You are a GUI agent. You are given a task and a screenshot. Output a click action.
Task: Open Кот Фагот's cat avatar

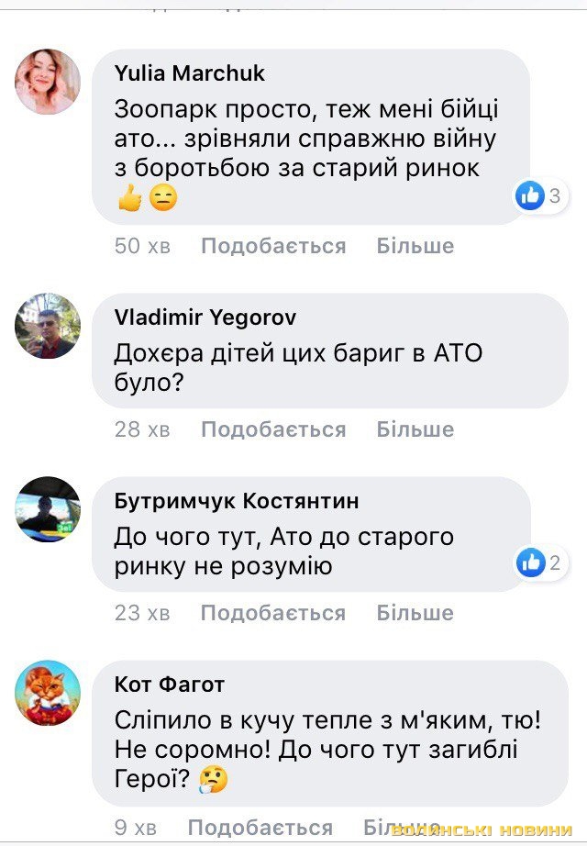pyautogui.click(x=48, y=693)
